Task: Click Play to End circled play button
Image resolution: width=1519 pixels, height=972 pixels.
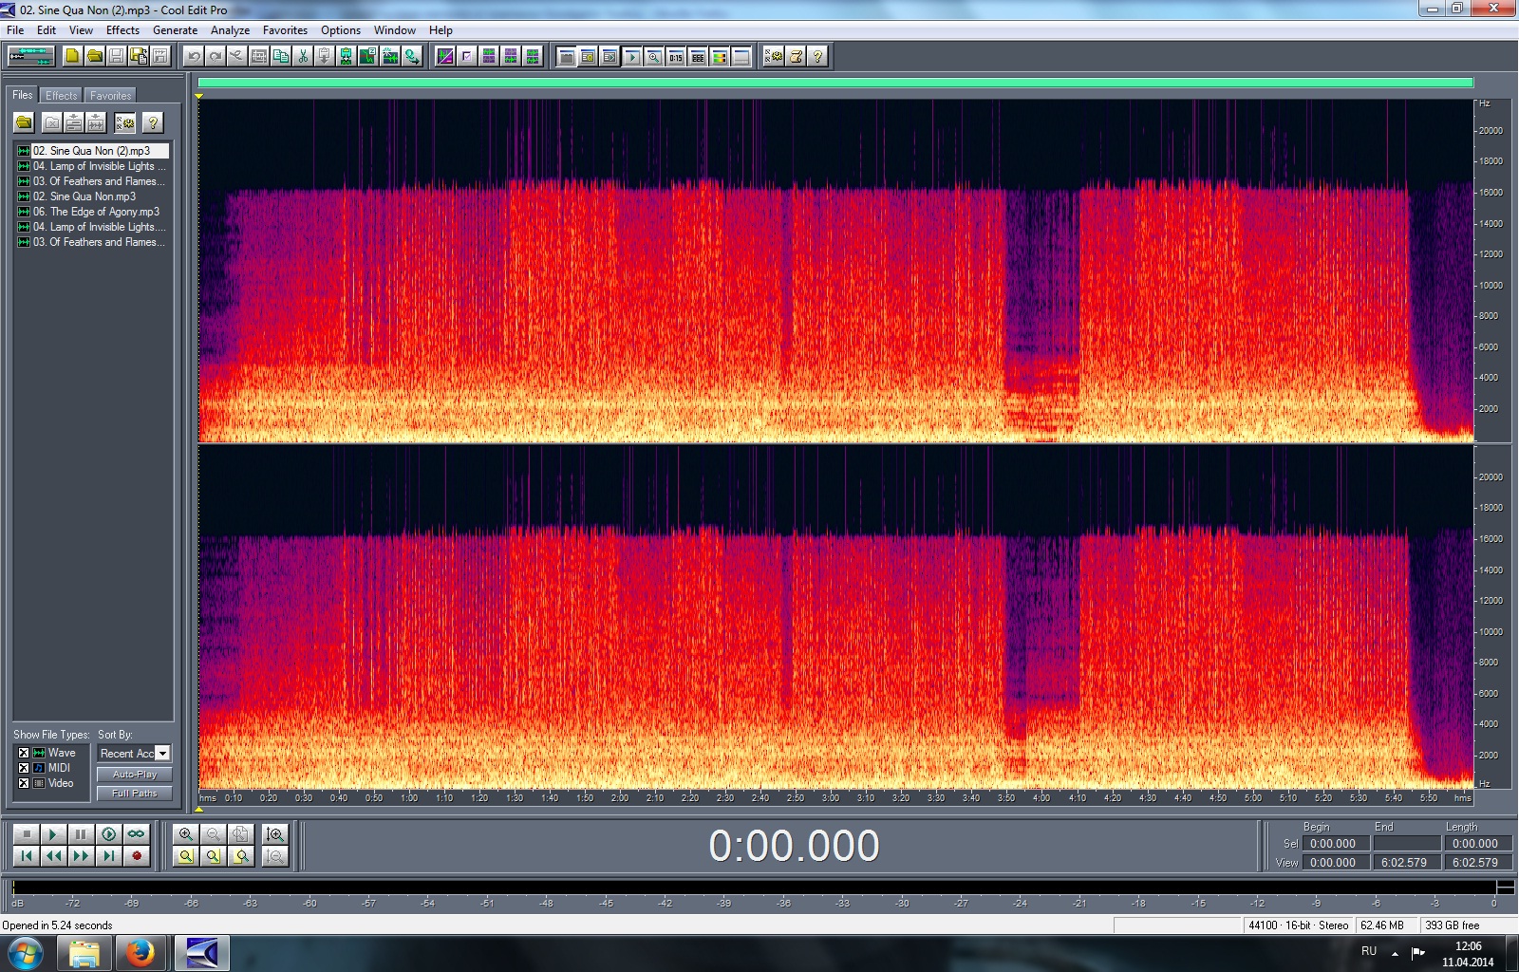Action: (x=109, y=834)
